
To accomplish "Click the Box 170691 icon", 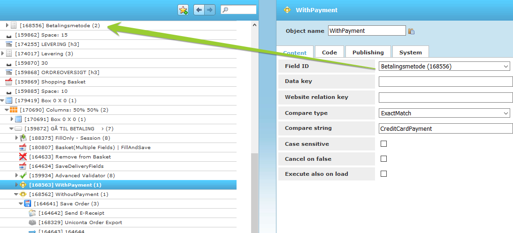I will pyautogui.click(x=18, y=119).
